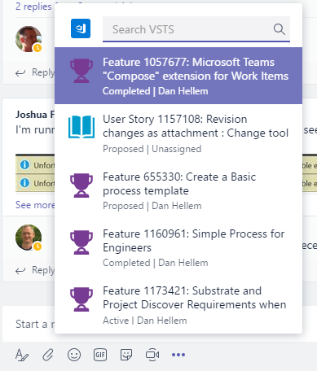Attach a file with paperclip icon
The image size is (317, 371).
(48, 355)
